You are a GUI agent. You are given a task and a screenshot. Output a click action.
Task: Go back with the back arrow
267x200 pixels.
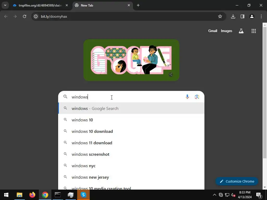6,16
